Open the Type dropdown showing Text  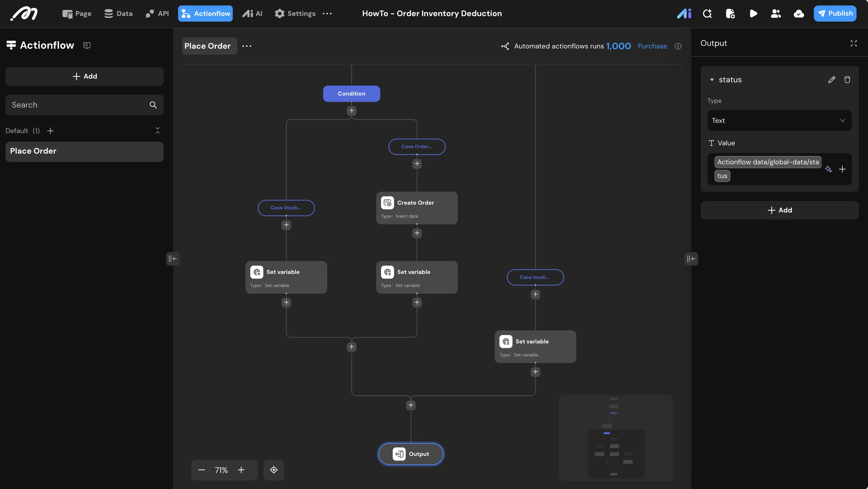(x=779, y=121)
